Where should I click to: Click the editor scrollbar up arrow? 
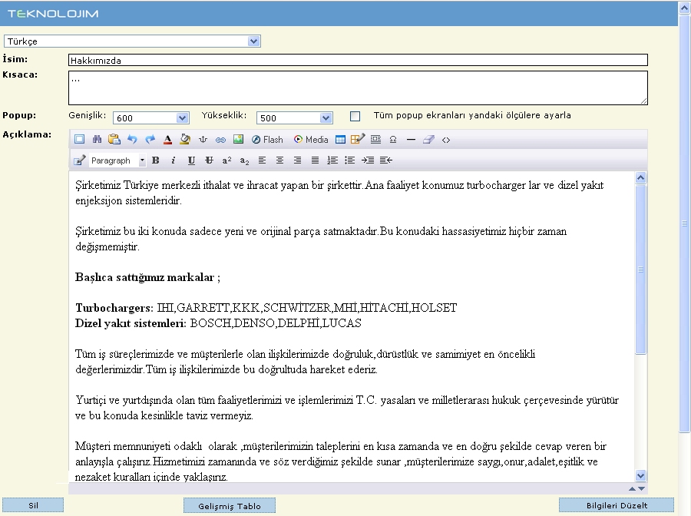point(641,177)
